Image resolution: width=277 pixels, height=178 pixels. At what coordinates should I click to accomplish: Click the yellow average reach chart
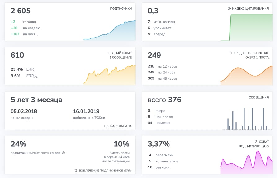tap(109, 75)
